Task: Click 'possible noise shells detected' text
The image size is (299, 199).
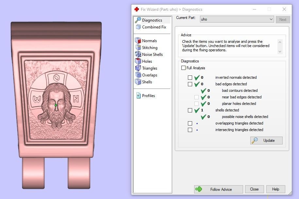Action: coord(245,117)
